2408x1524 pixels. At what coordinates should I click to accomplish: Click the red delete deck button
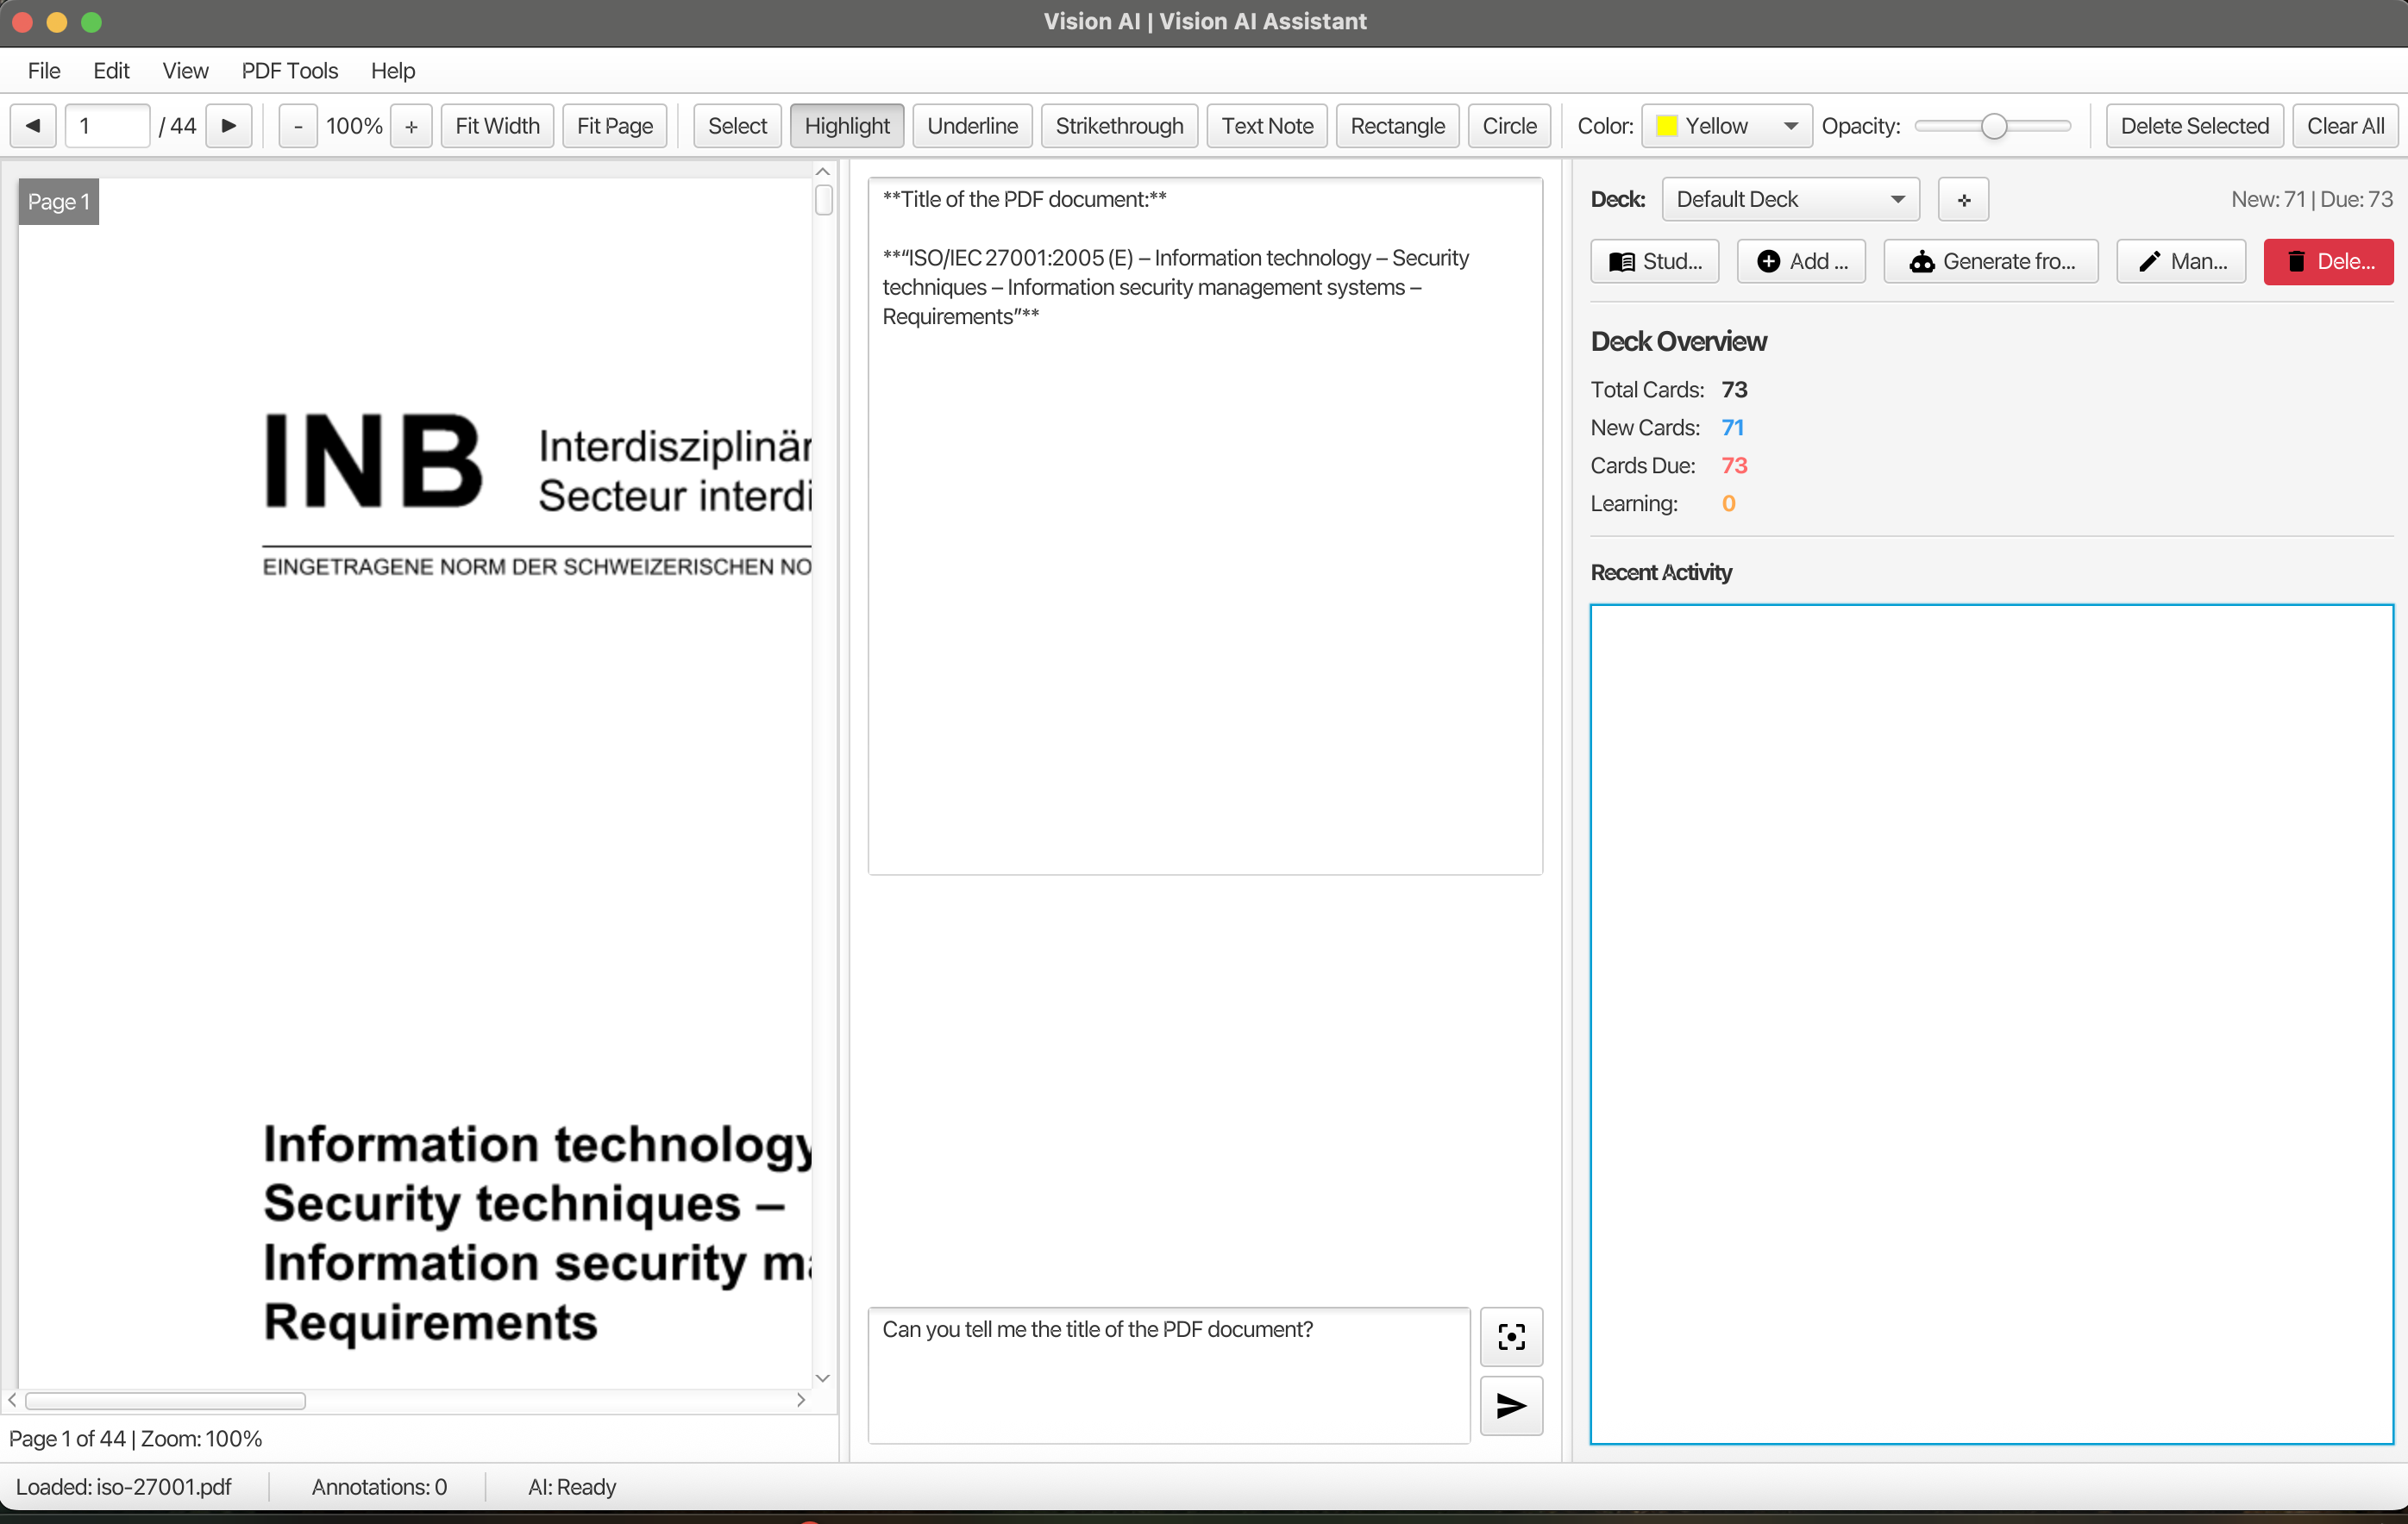2327,262
